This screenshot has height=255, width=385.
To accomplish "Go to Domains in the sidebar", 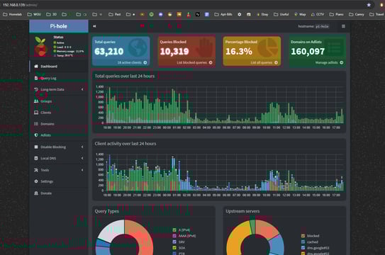I will point(59,124).
